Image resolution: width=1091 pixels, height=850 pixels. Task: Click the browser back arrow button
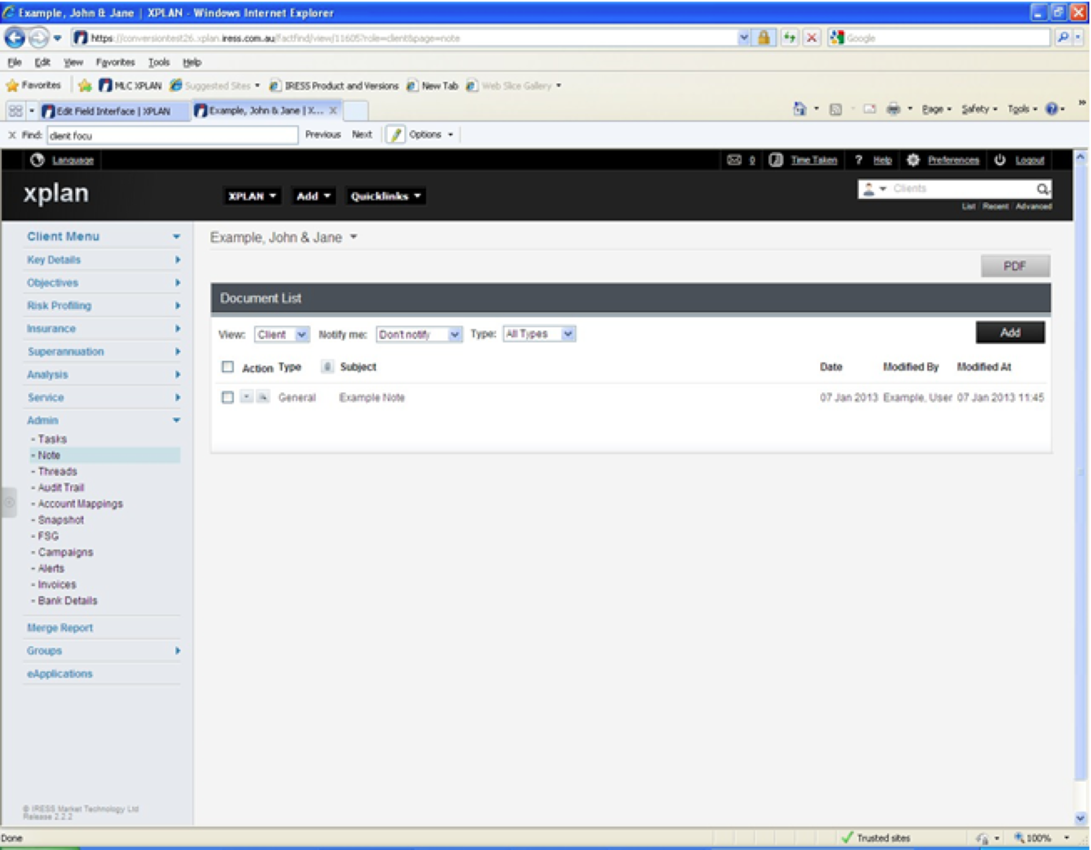pos(15,38)
